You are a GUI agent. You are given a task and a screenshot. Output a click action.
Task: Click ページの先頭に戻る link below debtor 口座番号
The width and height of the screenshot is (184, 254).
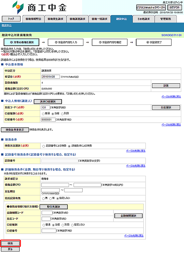click(x=134, y=236)
